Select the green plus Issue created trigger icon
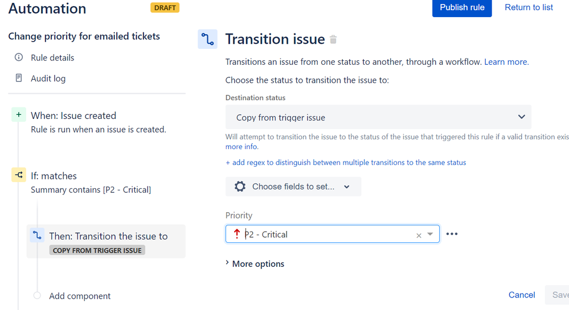Image resolution: width=569 pixels, height=310 pixels. 18,114
